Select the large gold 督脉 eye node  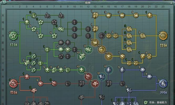pyautogui.click(x=163, y=36)
